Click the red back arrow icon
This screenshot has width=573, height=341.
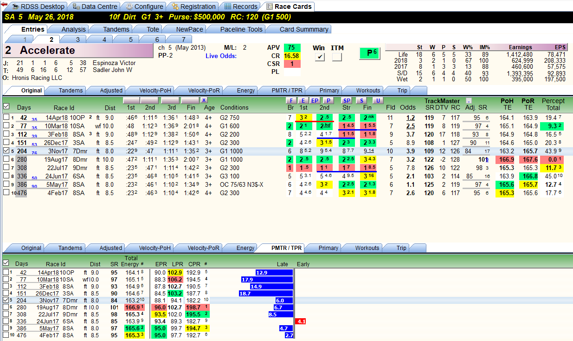(x=3, y=4)
